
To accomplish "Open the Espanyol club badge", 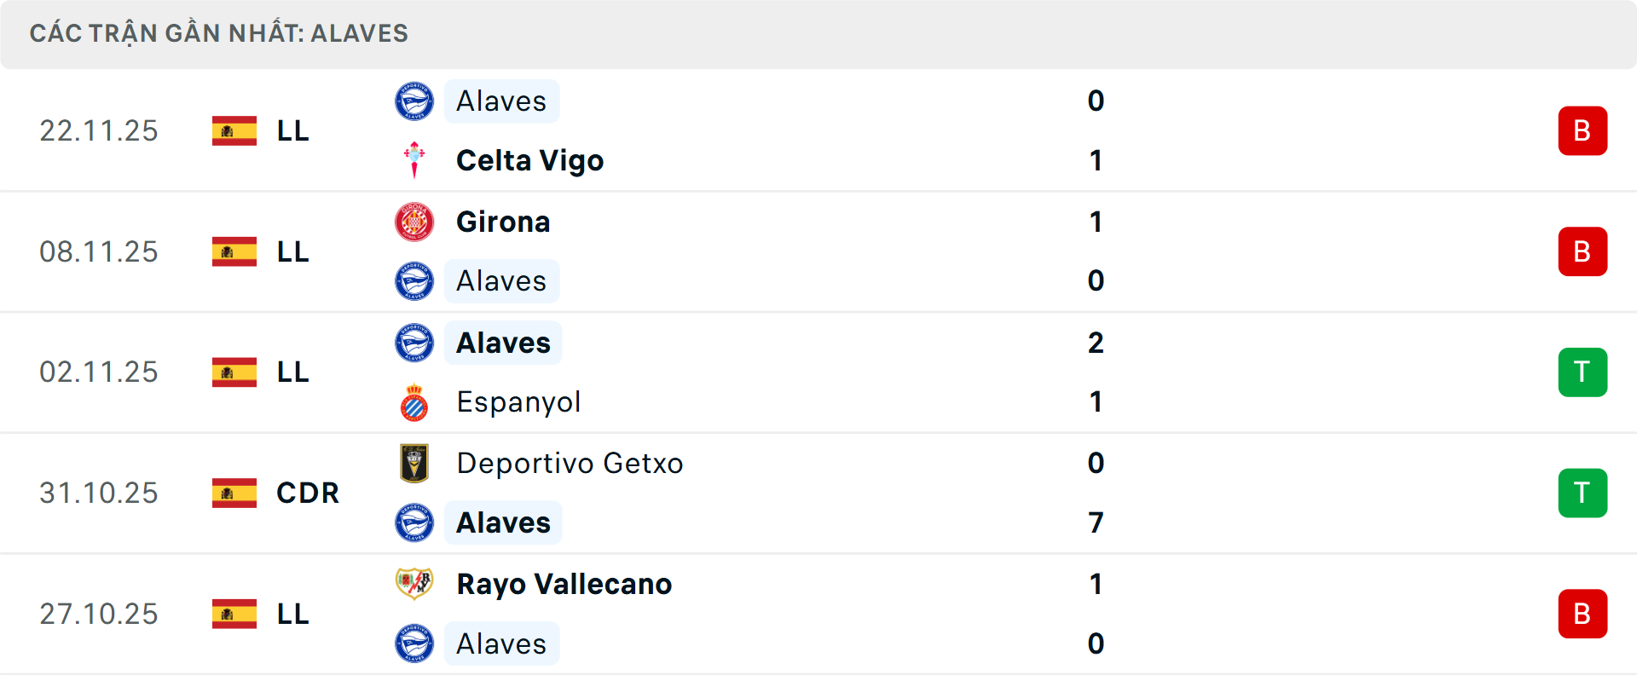I will 415,401.
